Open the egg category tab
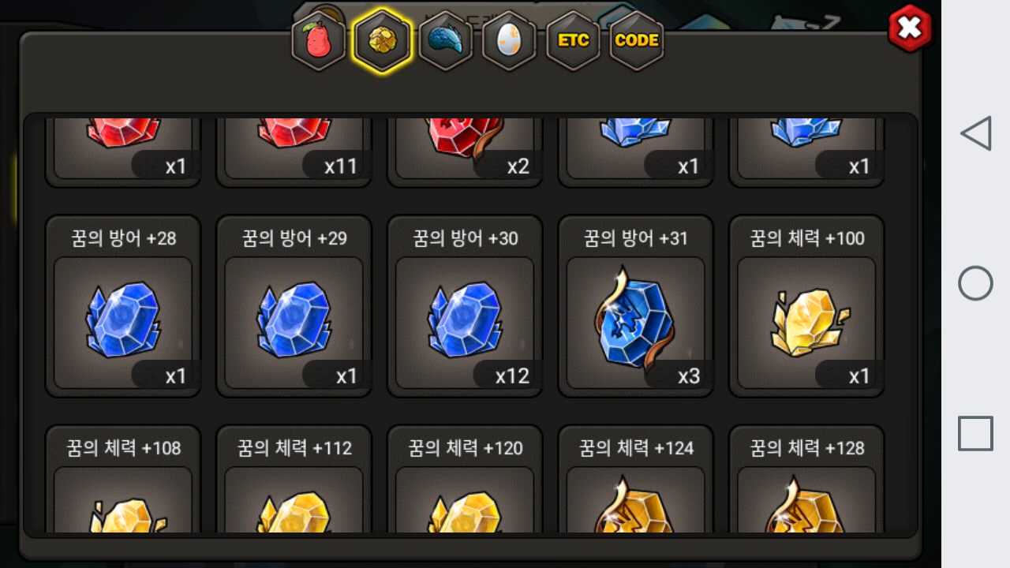The height and width of the screenshot is (568, 1010). (x=510, y=40)
